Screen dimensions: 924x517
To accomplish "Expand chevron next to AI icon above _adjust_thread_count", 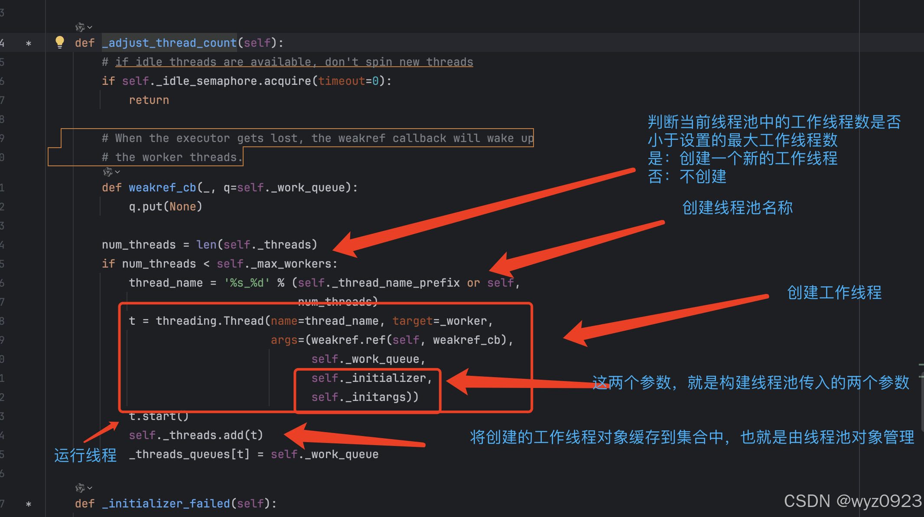I will (90, 27).
